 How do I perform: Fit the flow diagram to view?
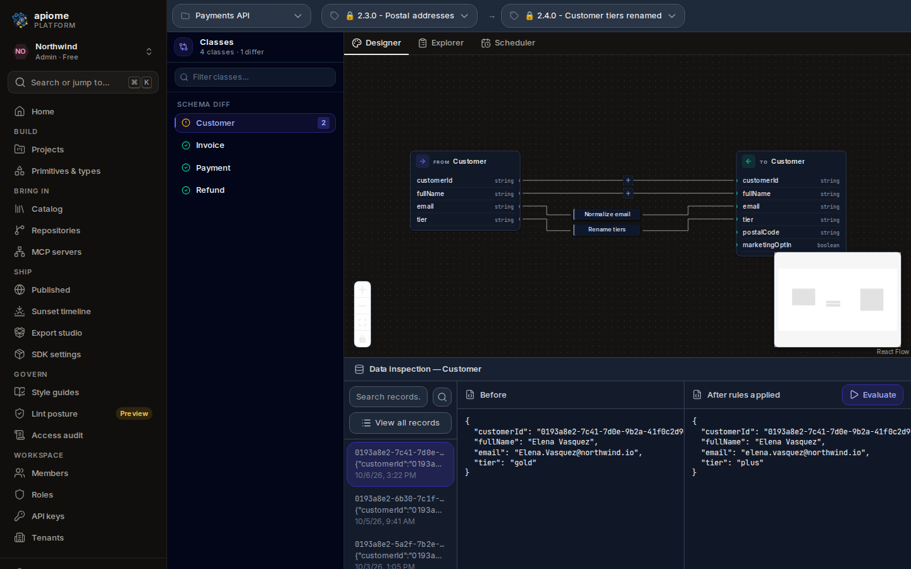(x=363, y=322)
